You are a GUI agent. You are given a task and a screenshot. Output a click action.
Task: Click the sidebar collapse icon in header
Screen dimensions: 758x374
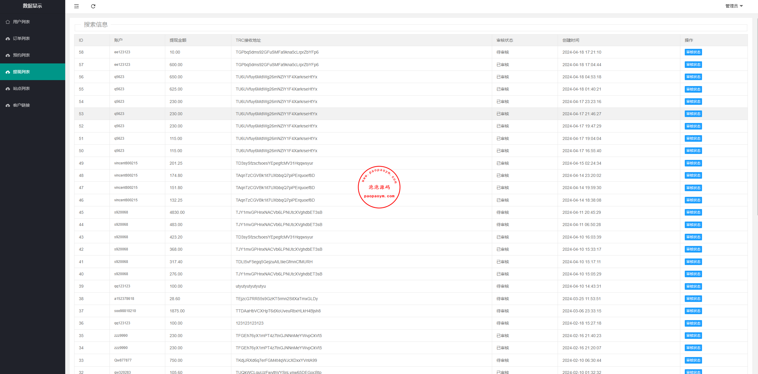click(x=77, y=6)
